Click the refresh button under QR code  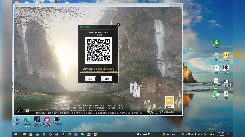click(90, 79)
